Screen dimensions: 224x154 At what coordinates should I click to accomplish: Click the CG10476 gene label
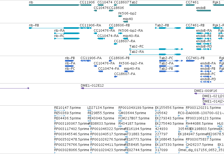click(x=101, y=8)
